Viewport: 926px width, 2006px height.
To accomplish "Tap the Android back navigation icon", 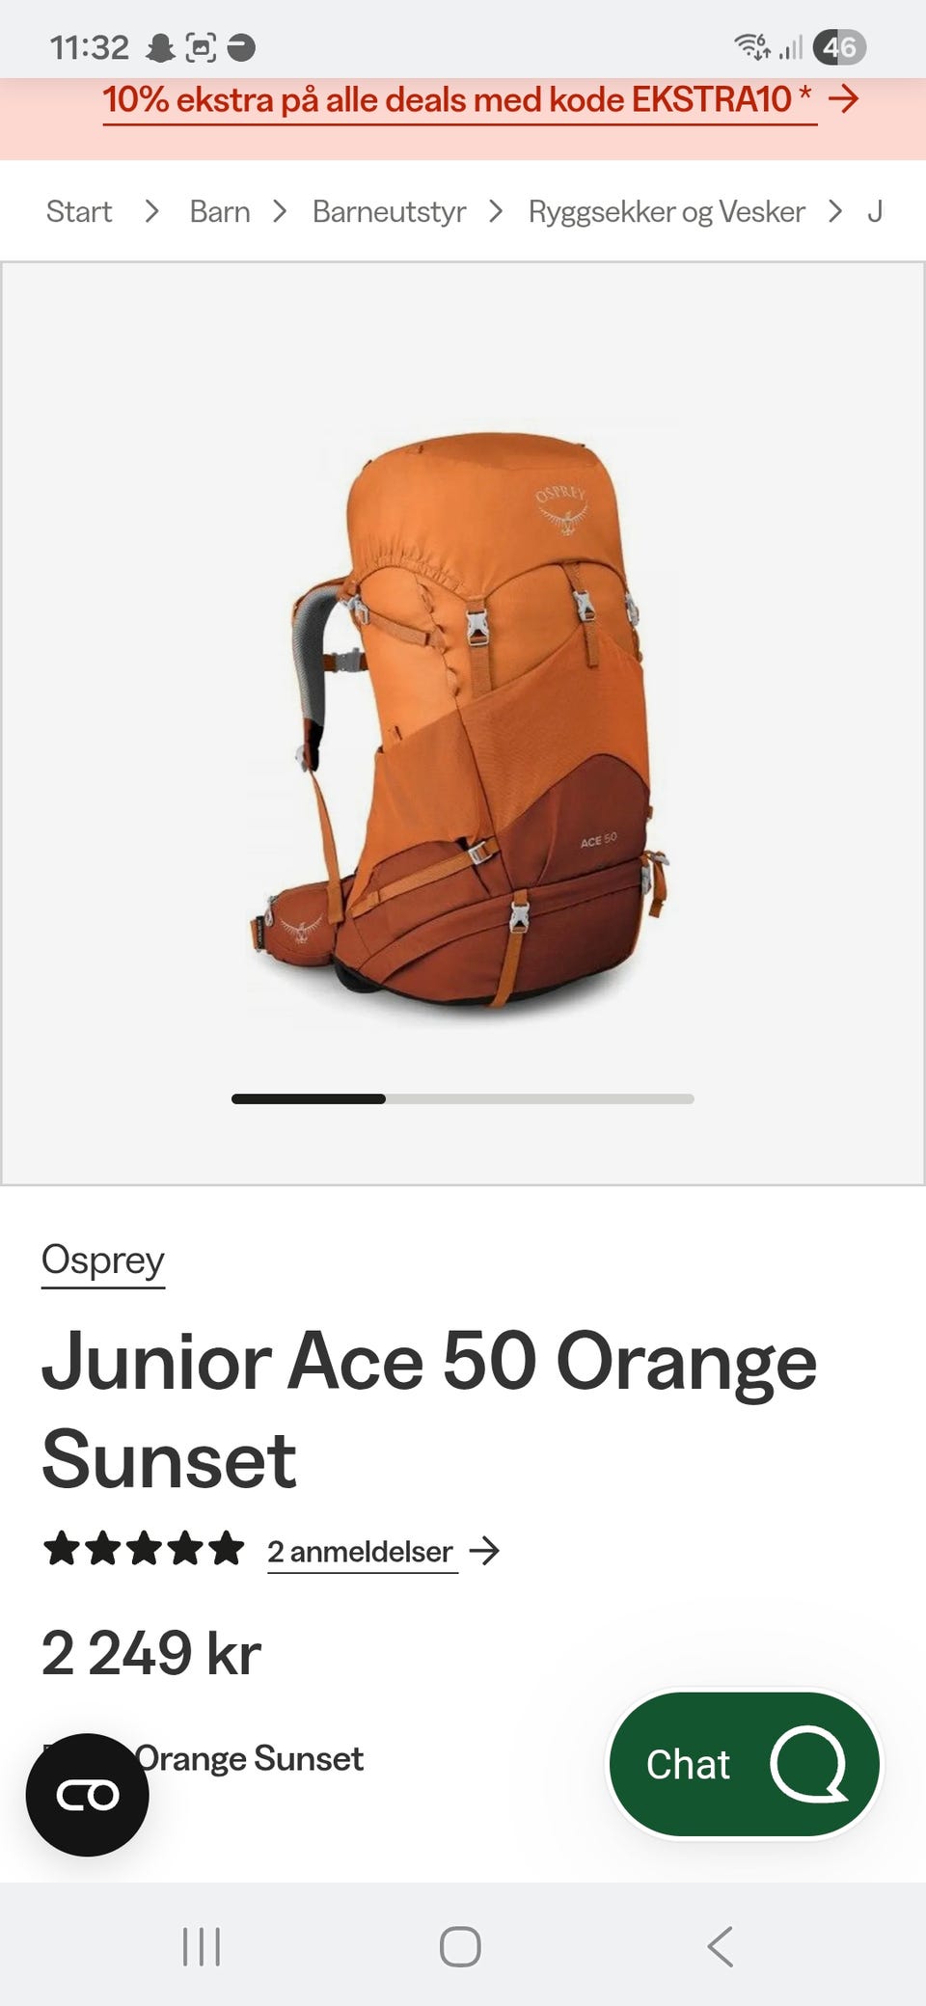I will [721, 1946].
